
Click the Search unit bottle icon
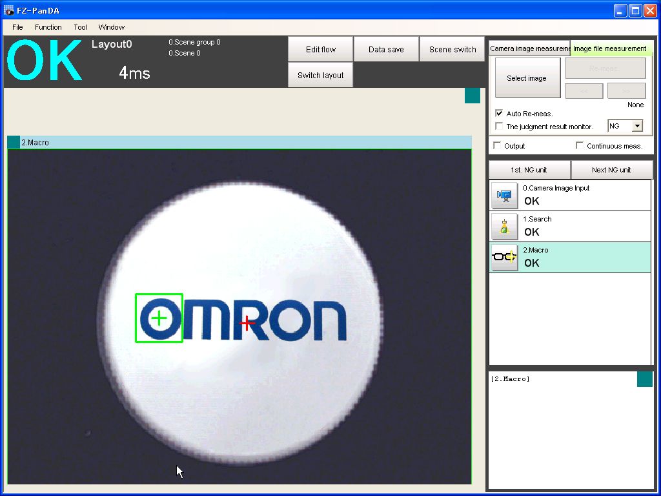505,227
